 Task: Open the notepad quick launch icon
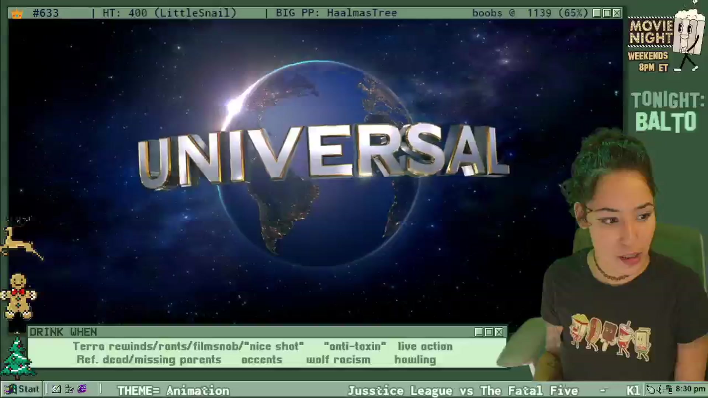click(x=56, y=389)
